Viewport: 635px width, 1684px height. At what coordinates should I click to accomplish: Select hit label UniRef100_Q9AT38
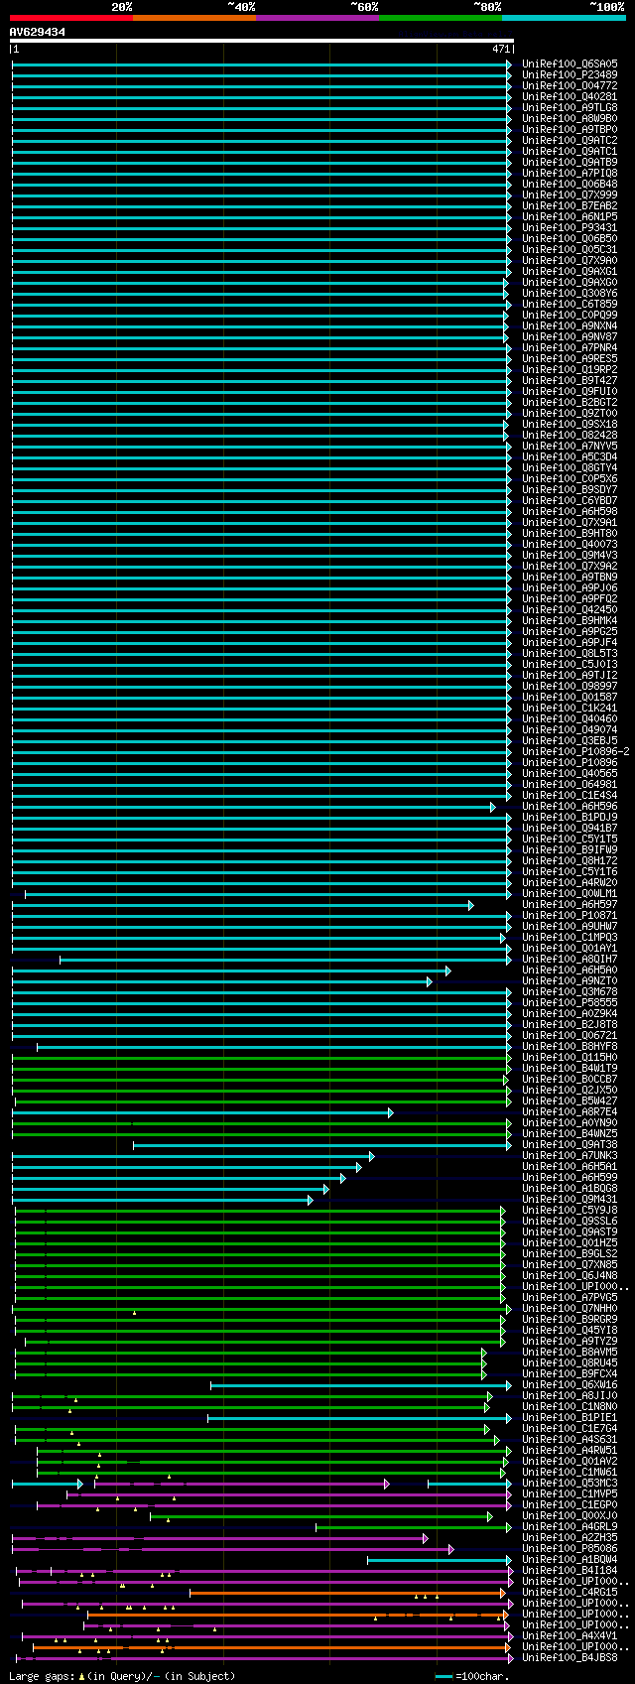(570, 1144)
